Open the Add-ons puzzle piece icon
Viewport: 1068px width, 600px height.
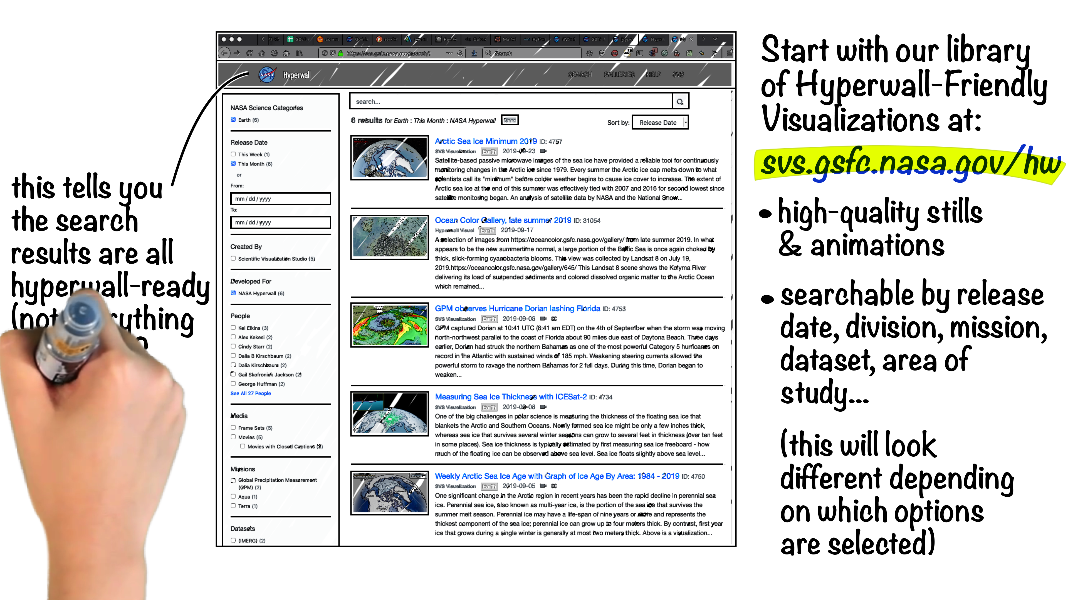(x=286, y=53)
